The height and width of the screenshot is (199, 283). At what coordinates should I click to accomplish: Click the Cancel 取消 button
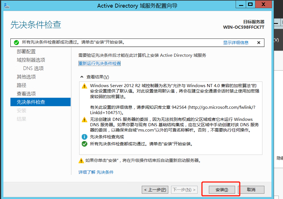click(x=251, y=190)
